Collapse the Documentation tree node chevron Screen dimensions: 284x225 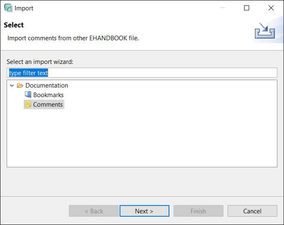(x=12, y=86)
